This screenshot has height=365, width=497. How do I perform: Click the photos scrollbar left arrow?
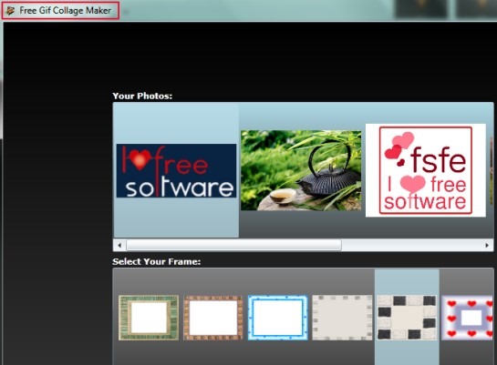point(119,245)
